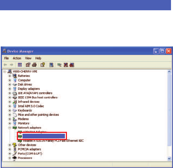This screenshot has width=173, height=168.
Task: Select the PCMCIA adapters label
Action: coord(29,149)
